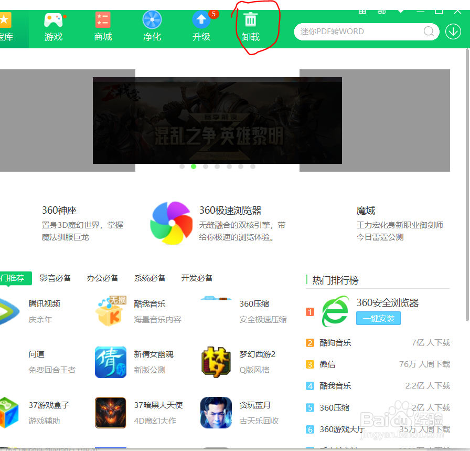Open the 升级 (Upgrade) section with 5 badge
Screen dimensions: 470x451
(201, 20)
